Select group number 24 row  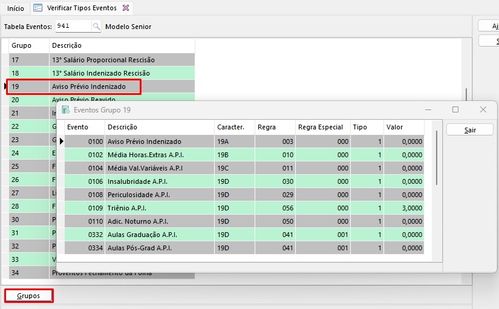tap(29, 153)
